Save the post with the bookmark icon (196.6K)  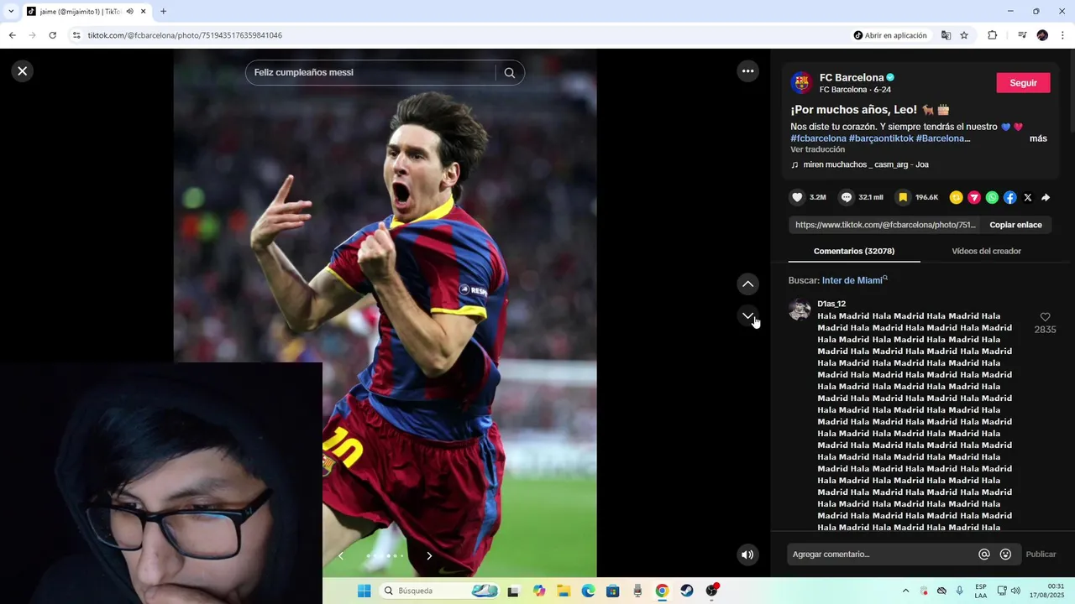tap(903, 197)
